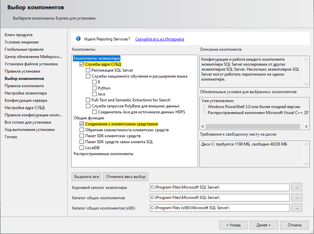The height and width of the screenshot is (234, 314).
Task: Click the Скачайте его из Интернета link
Action: click(159, 39)
